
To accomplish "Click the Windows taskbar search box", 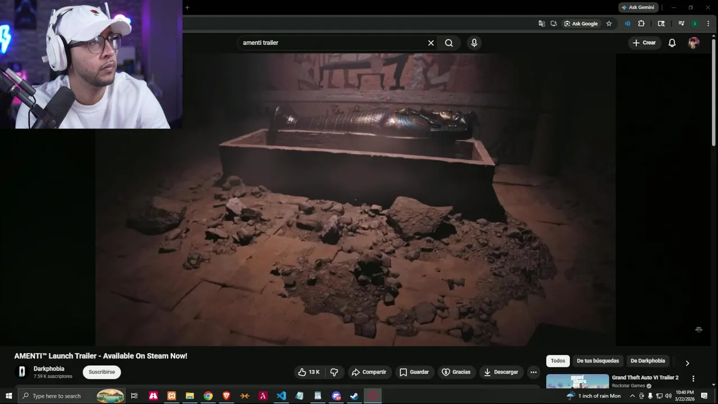I will (72, 396).
